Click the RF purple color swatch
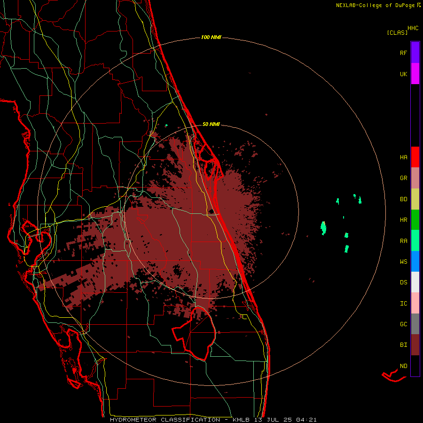Viewport: 423px width, 423px height. [x=415, y=53]
